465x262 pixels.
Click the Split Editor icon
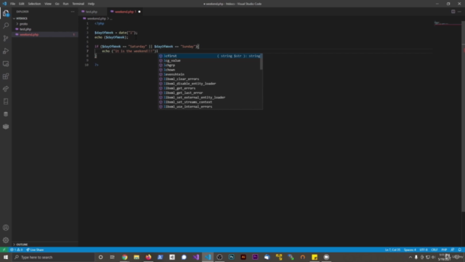(453, 12)
